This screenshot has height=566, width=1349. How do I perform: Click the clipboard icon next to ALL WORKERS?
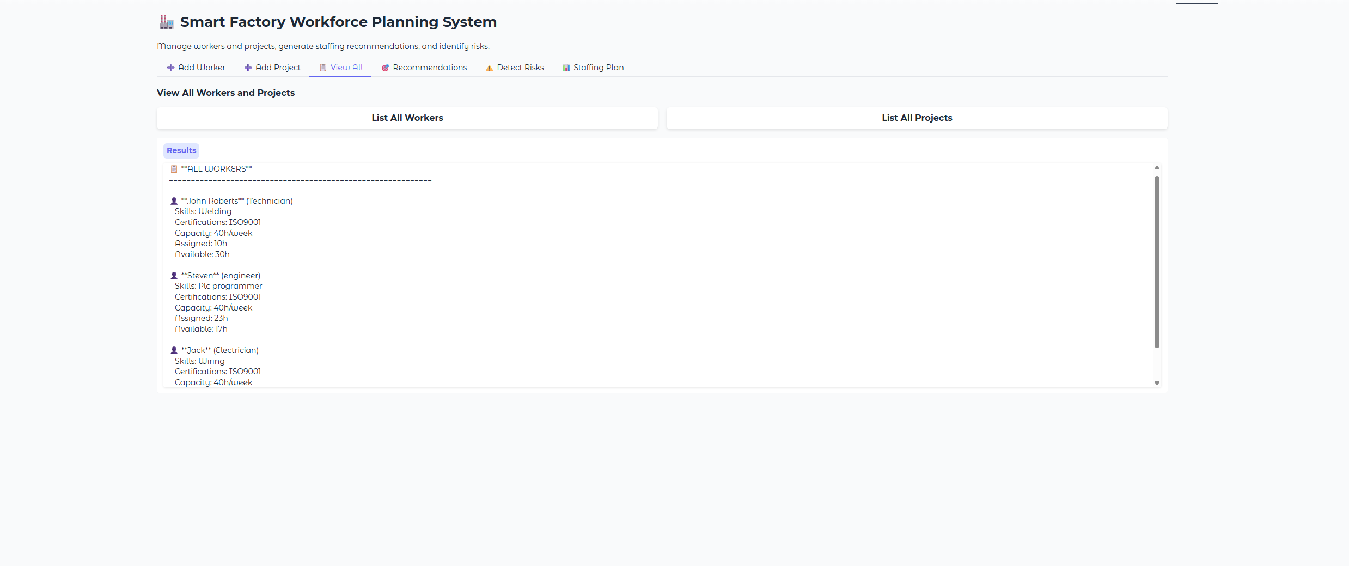[x=174, y=169]
